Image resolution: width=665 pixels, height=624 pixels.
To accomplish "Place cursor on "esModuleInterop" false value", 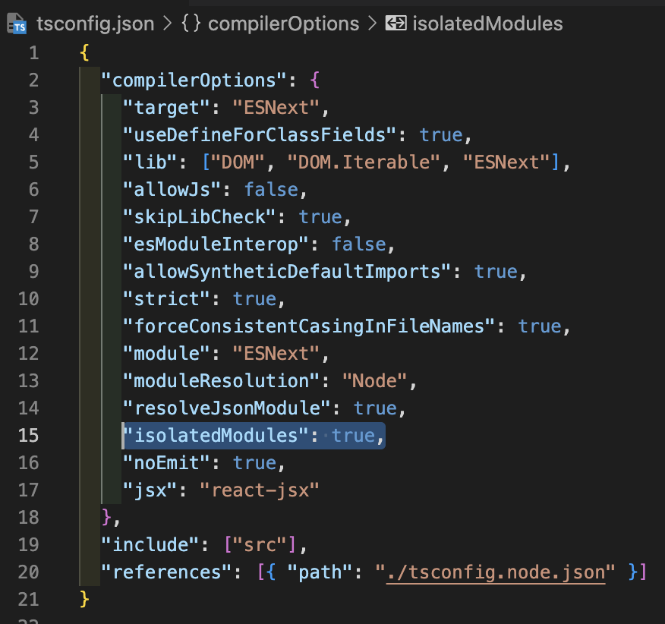I will [359, 244].
